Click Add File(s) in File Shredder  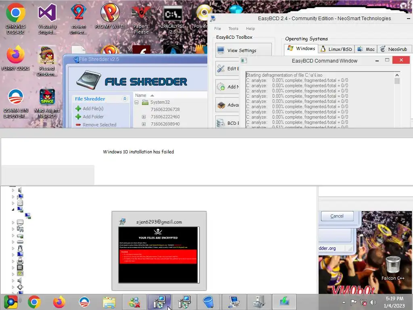pyautogui.click(x=89, y=109)
